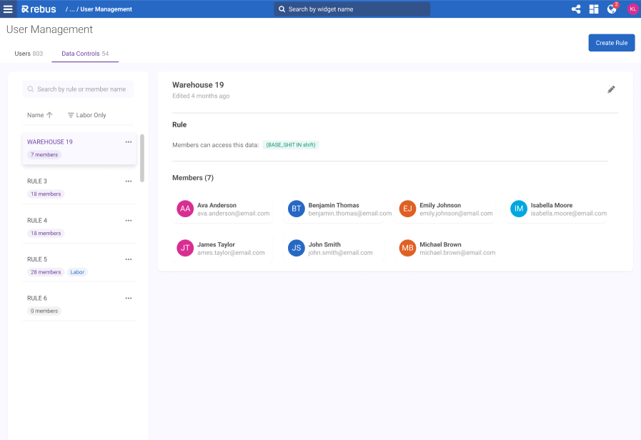Select the Data Controls tab
The image size is (641, 440).
pos(85,54)
